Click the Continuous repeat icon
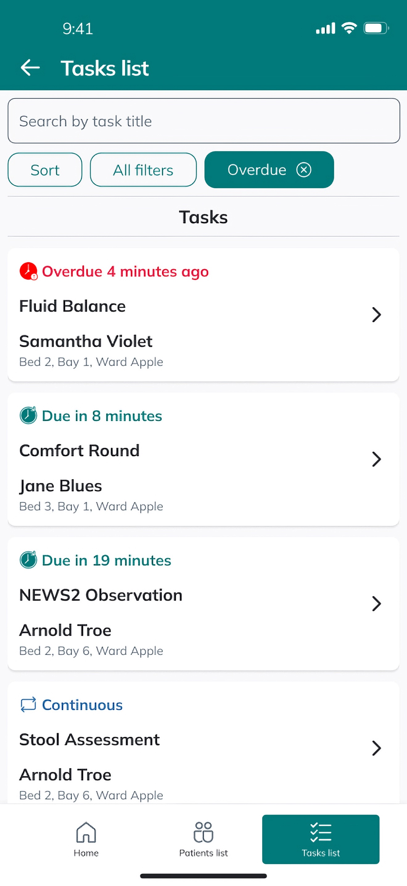Screen dimensions: 407x886 (28, 704)
